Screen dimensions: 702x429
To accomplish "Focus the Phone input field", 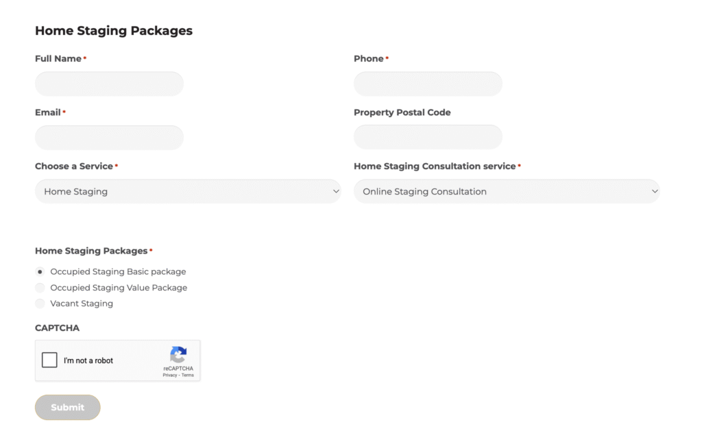I will (428, 84).
